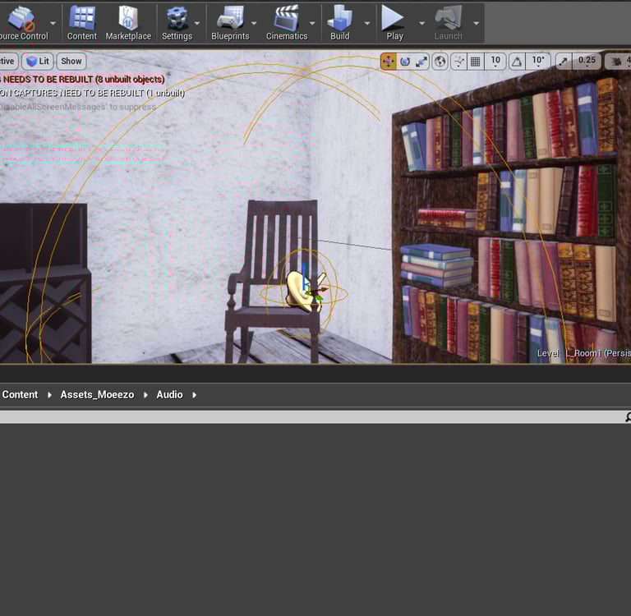Click Level L_Room1 label in viewport

tap(583, 353)
